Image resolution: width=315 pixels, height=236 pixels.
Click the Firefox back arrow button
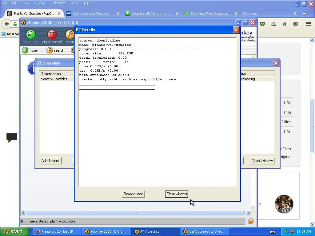(6, 24)
